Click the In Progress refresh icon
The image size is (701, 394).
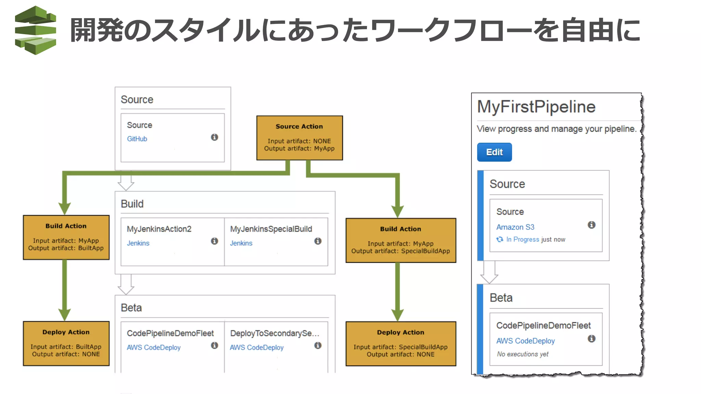[500, 239]
